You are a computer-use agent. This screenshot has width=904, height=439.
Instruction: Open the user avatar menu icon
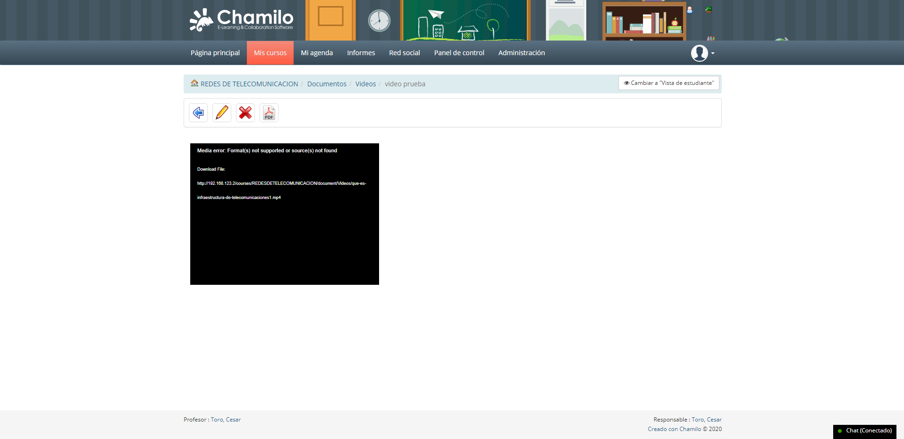click(699, 53)
